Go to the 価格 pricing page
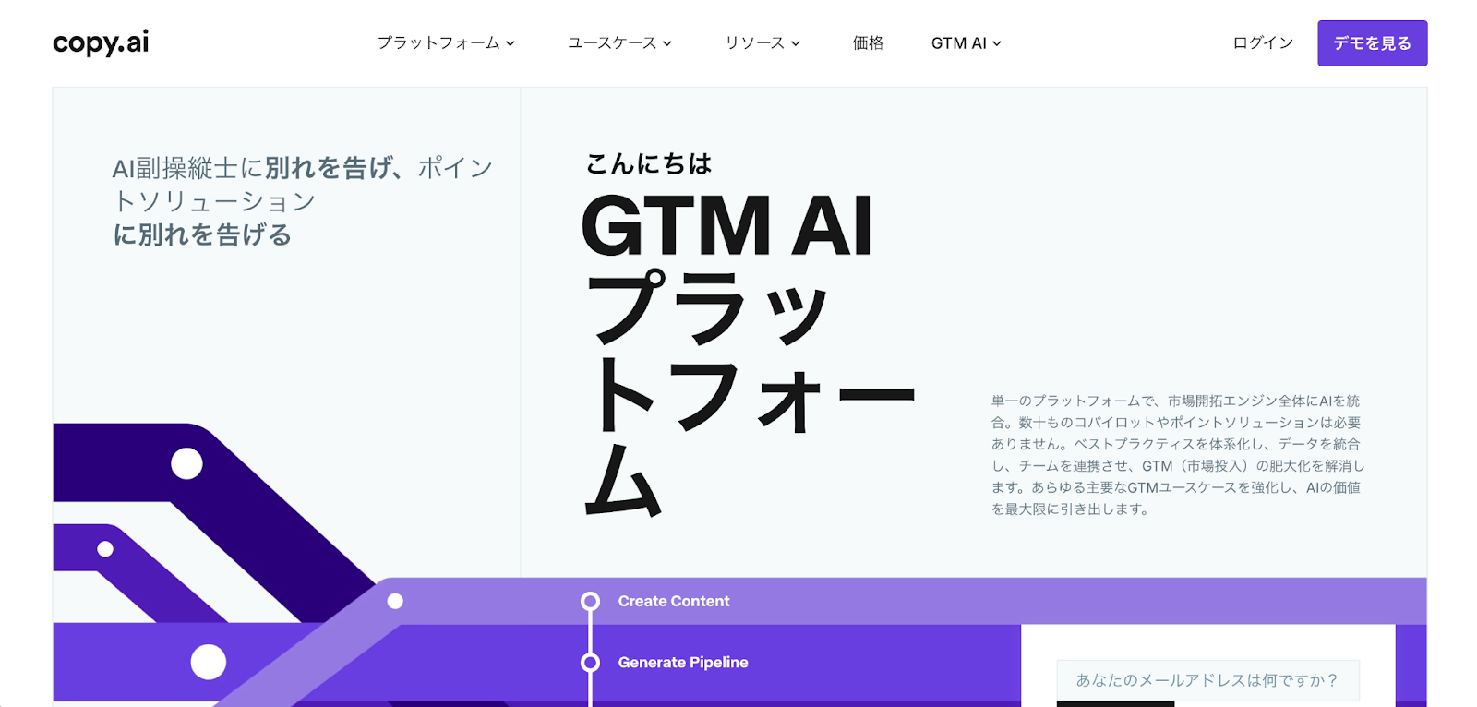 coord(868,43)
